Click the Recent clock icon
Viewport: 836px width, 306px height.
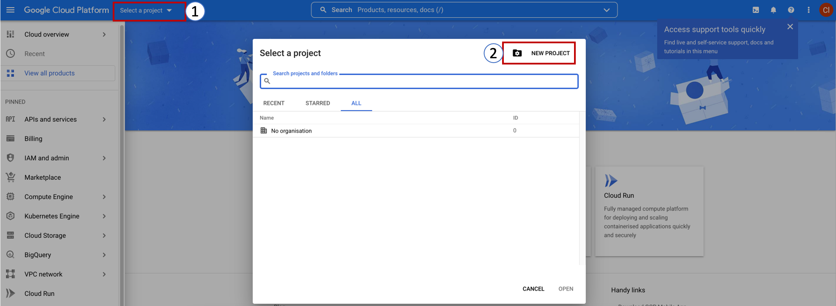(x=10, y=53)
